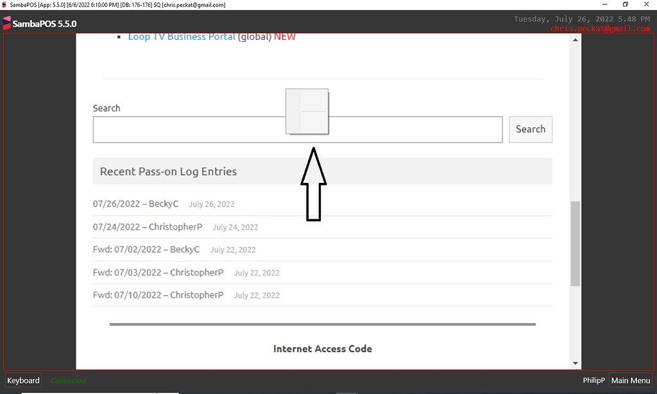Open the Main Menu
This screenshot has height=394, width=657.
tap(630, 380)
